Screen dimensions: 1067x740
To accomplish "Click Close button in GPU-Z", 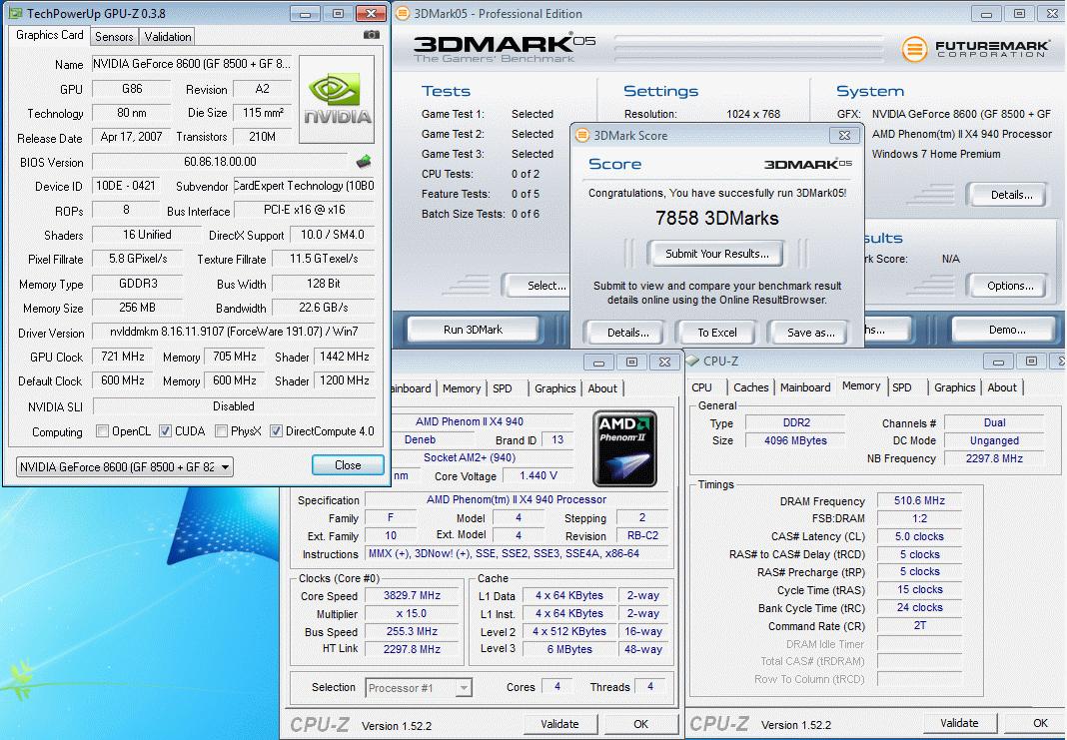I will (x=348, y=465).
